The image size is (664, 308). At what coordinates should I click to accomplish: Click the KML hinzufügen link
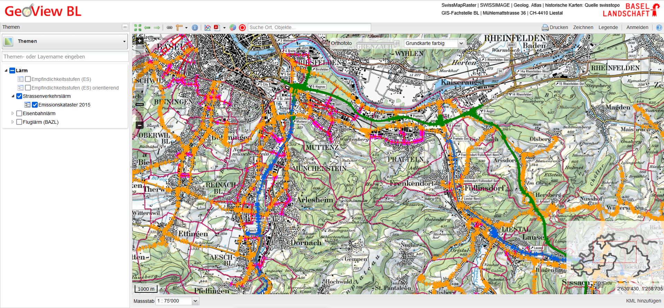point(644,301)
